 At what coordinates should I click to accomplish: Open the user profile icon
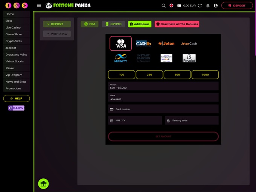coord(216,6)
